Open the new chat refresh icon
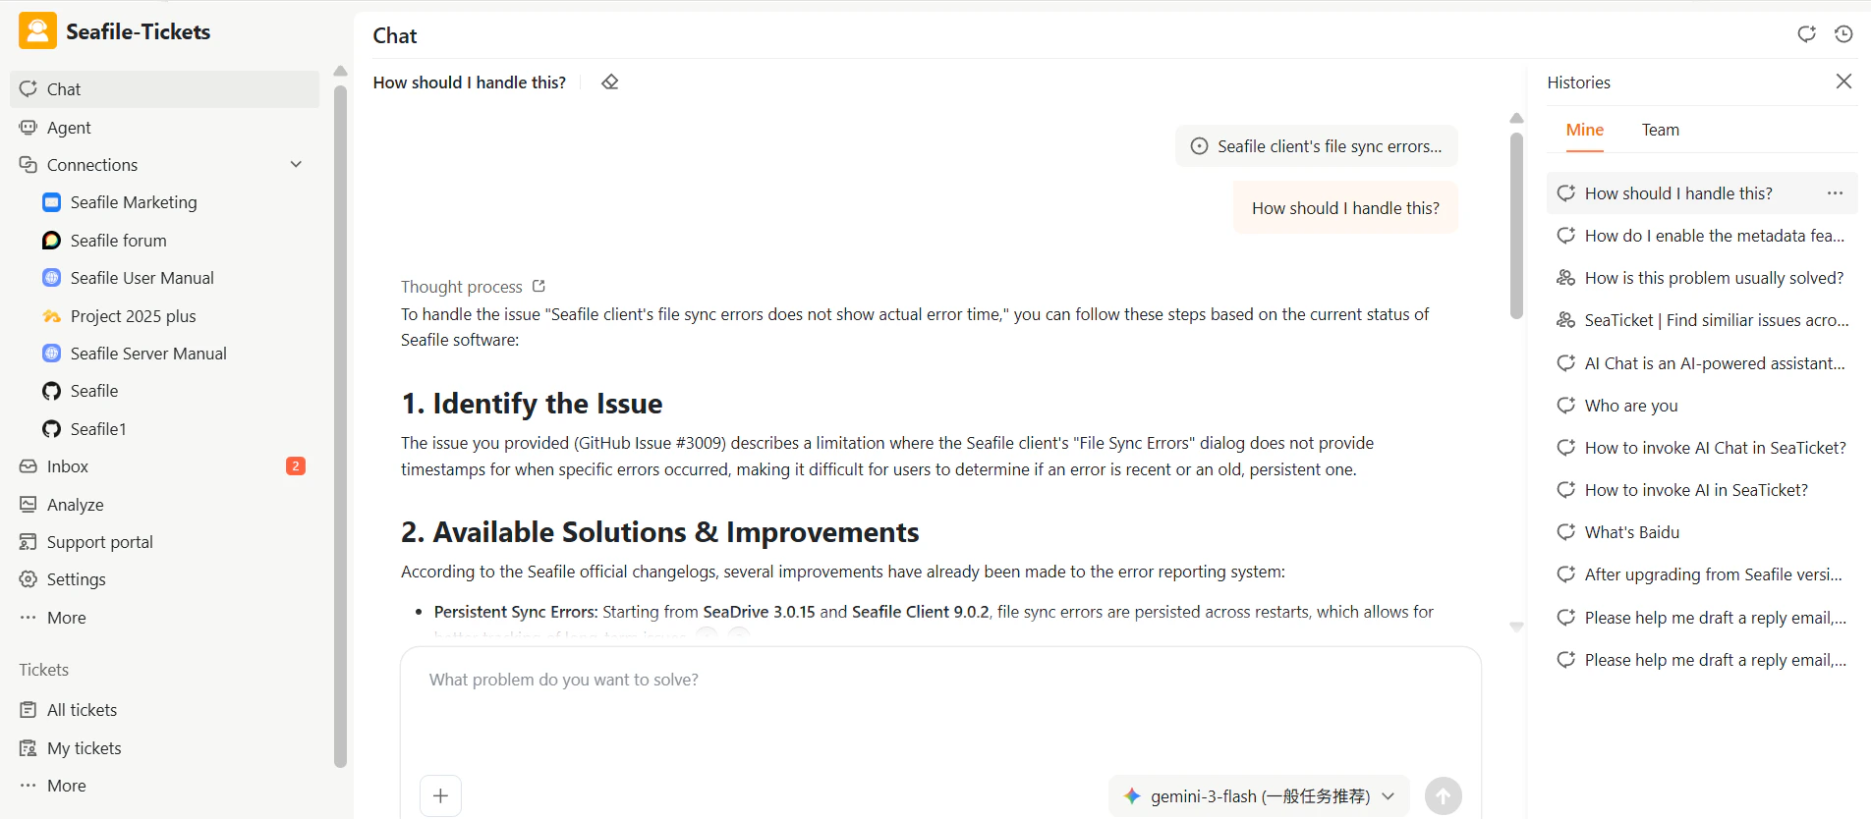The image size is (1871, 819). pos(1806,34)
